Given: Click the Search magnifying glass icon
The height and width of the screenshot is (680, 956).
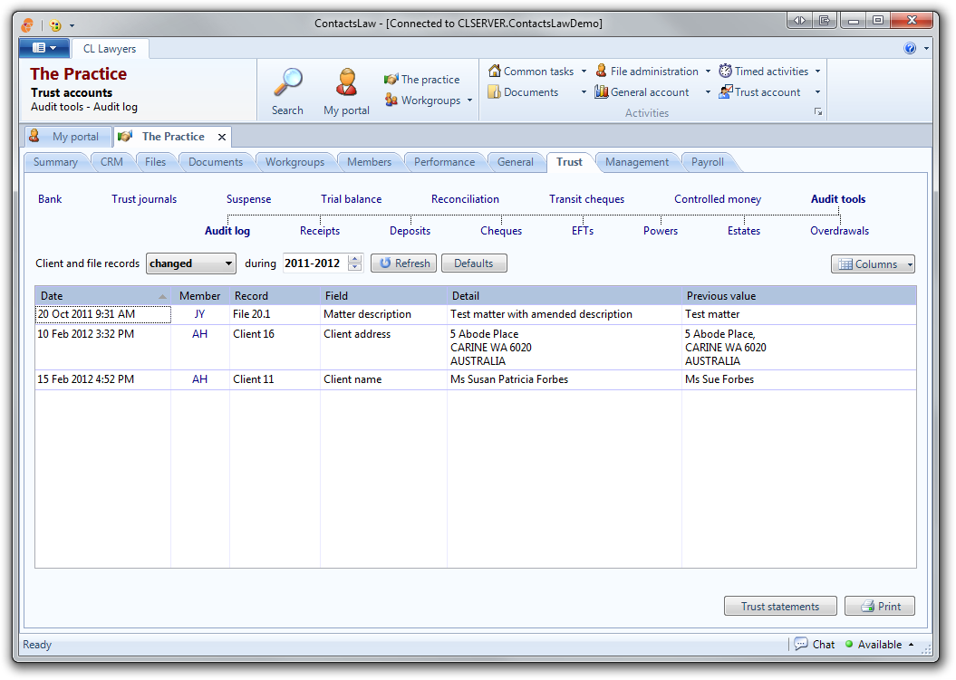Looking at the screenshot, I should click(288, 83).
